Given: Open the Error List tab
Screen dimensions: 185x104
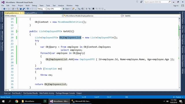Looking at the screenshot, I should pyautogui.click(x=7, y=93).
